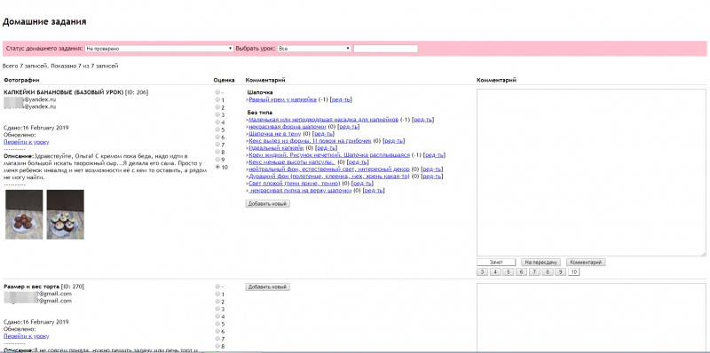Image resolution: width=710 pixels, height=353 pixels.
Task: Select grade 9 for the cupcakes homework
Action: click(x=217, y=160)
